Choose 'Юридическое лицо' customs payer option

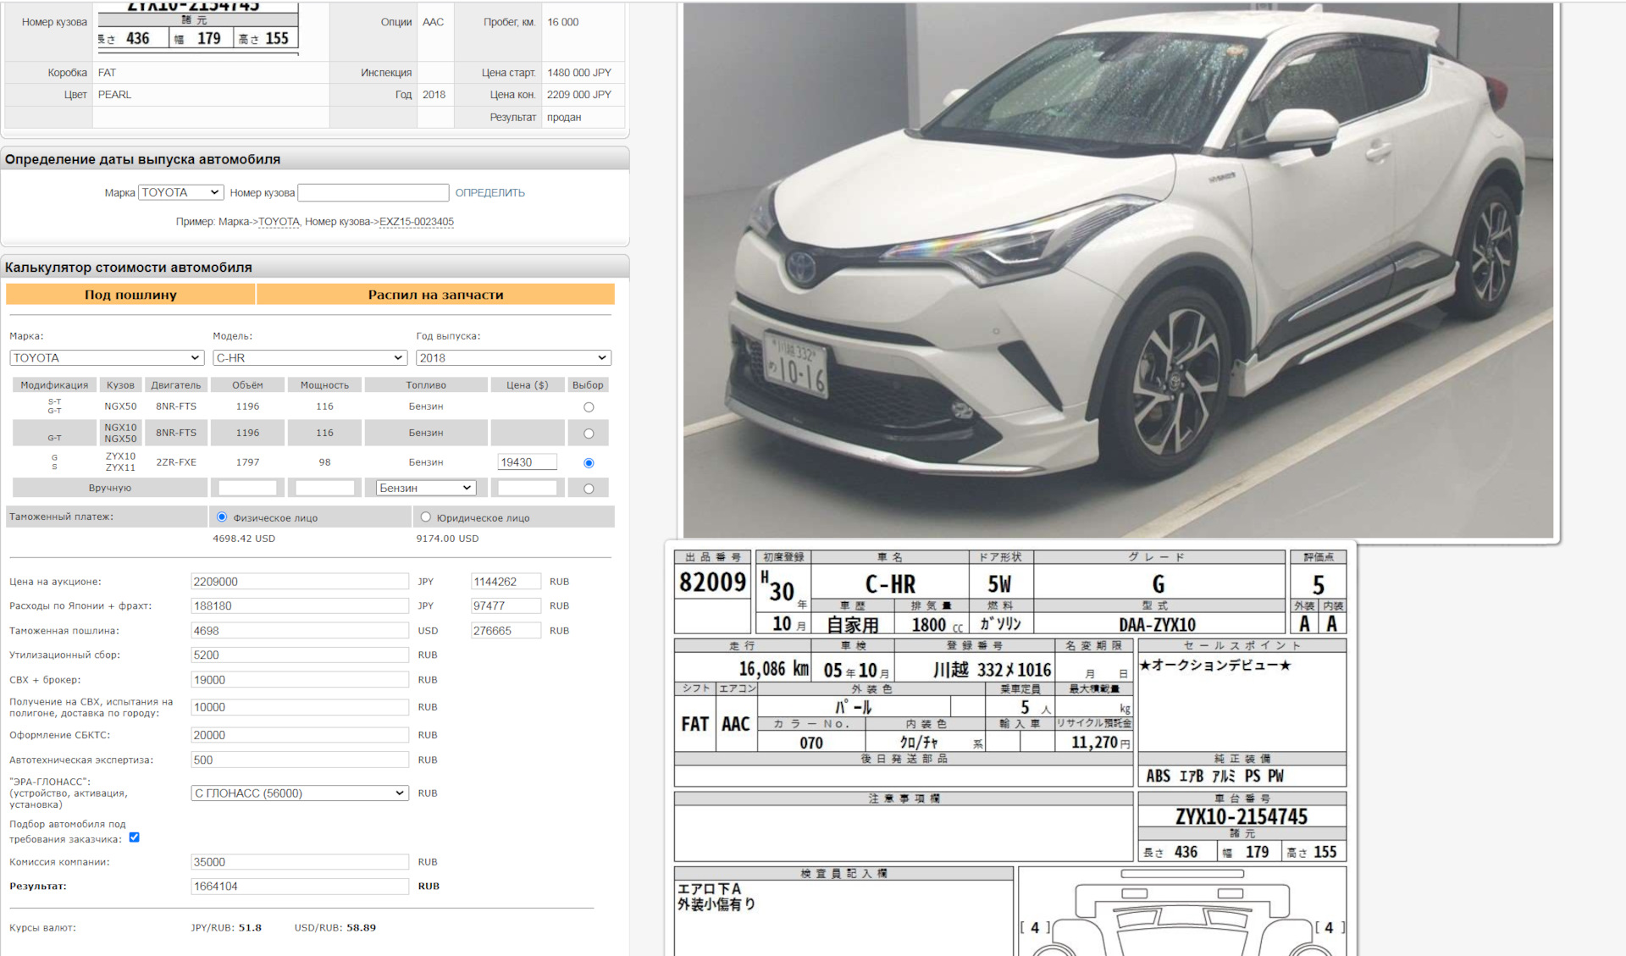tap(425, 517)
